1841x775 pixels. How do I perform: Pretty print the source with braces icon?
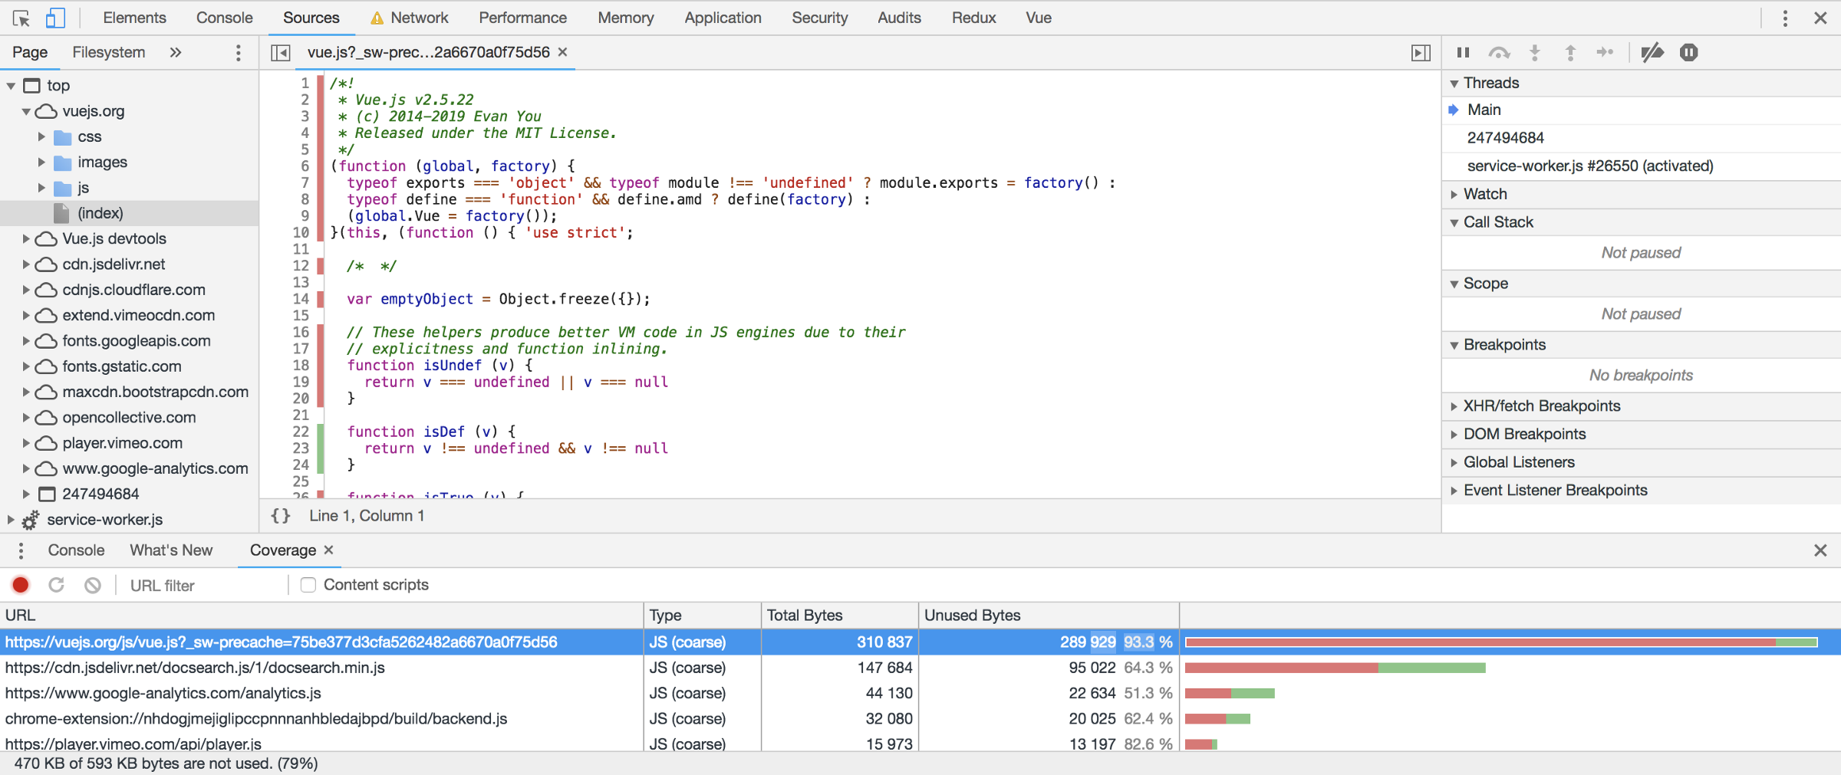tap(281, 516)
